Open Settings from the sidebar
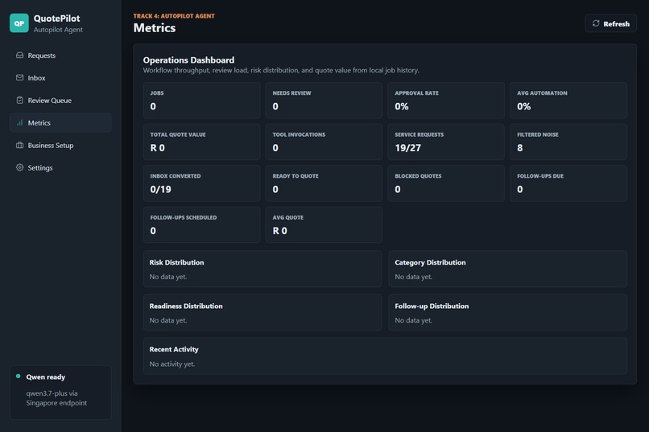The width and height of the screenshot is (649, 432). 60,167
